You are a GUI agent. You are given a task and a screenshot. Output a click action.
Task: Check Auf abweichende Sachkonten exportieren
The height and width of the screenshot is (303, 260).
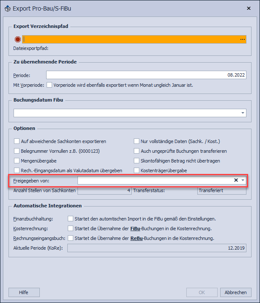[x=17, y=141]
